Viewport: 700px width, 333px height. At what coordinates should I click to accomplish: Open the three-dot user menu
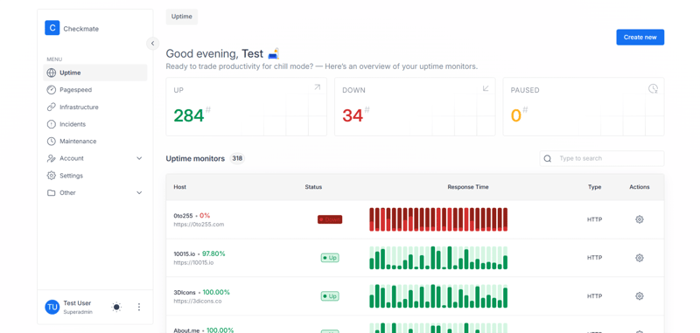139,307
